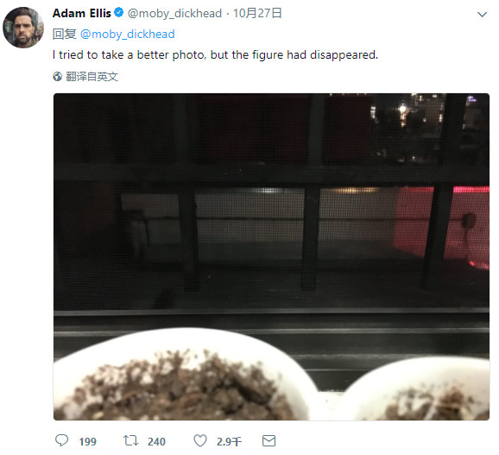The width and height of the screenshot is (499, 455).
Task: Click 翻译自英文 translate tweet link
Action: coord(92,76)
